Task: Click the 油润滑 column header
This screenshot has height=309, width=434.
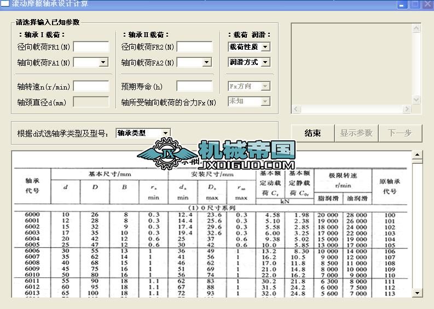Action: (x=357, y=198)
